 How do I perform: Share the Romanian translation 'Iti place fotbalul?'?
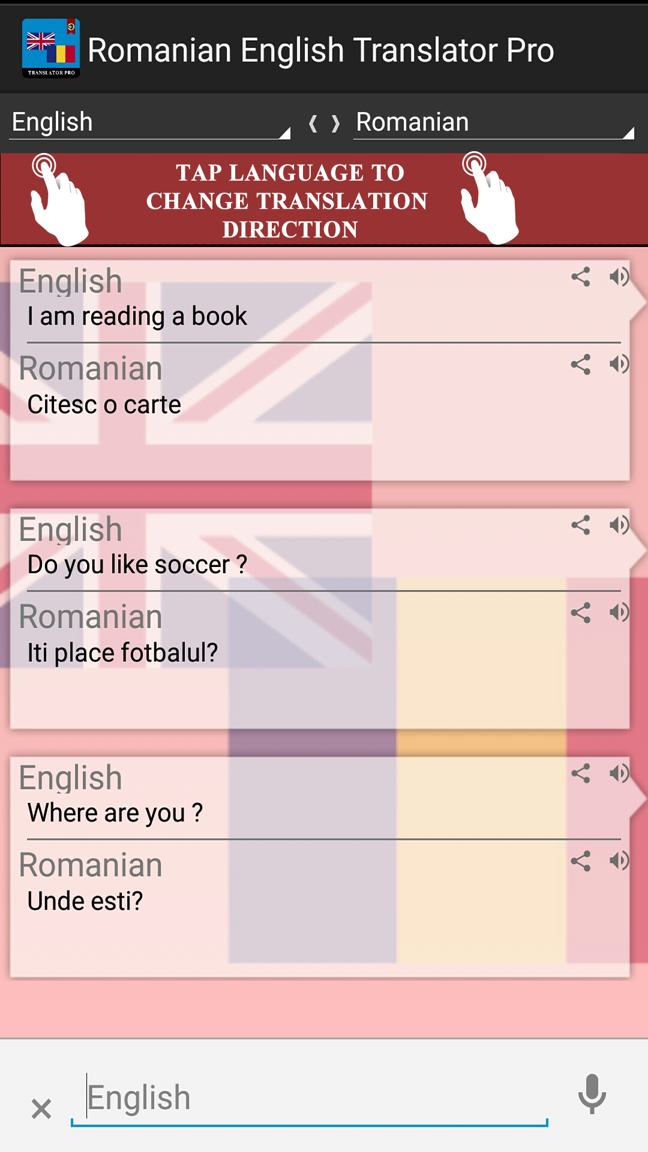[580, 613]
